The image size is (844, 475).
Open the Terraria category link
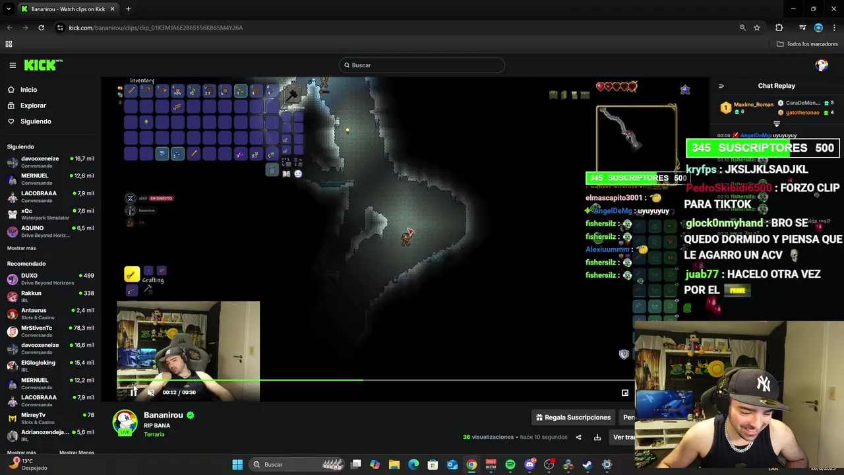(154, 434)
